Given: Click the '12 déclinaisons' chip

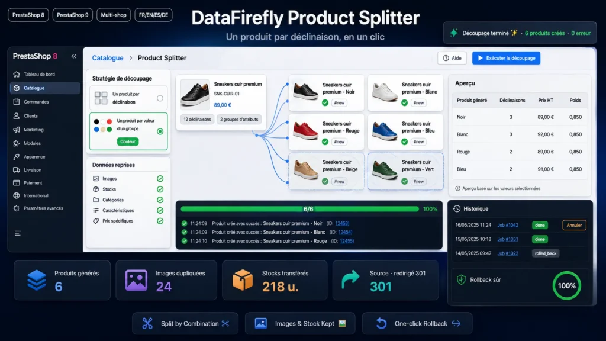Looking at the screenshot, I should [197, 120].
